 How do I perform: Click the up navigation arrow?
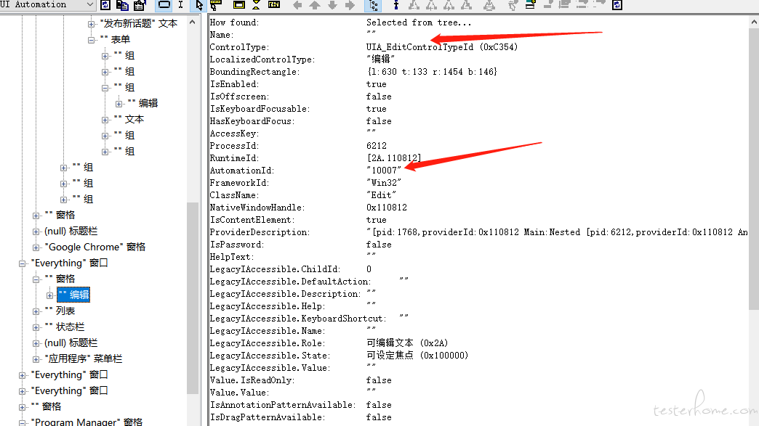pyautogui.click(x=315, y=5)
